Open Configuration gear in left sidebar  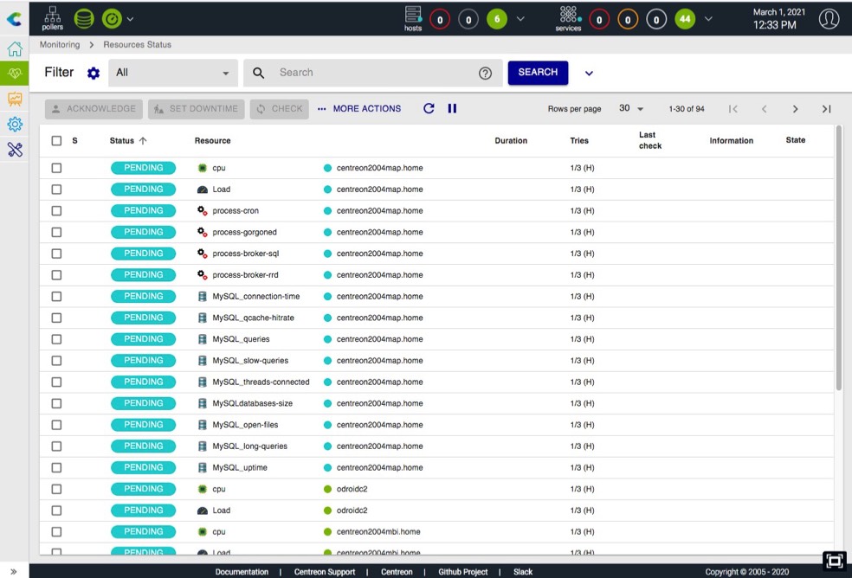click(15, 125)
